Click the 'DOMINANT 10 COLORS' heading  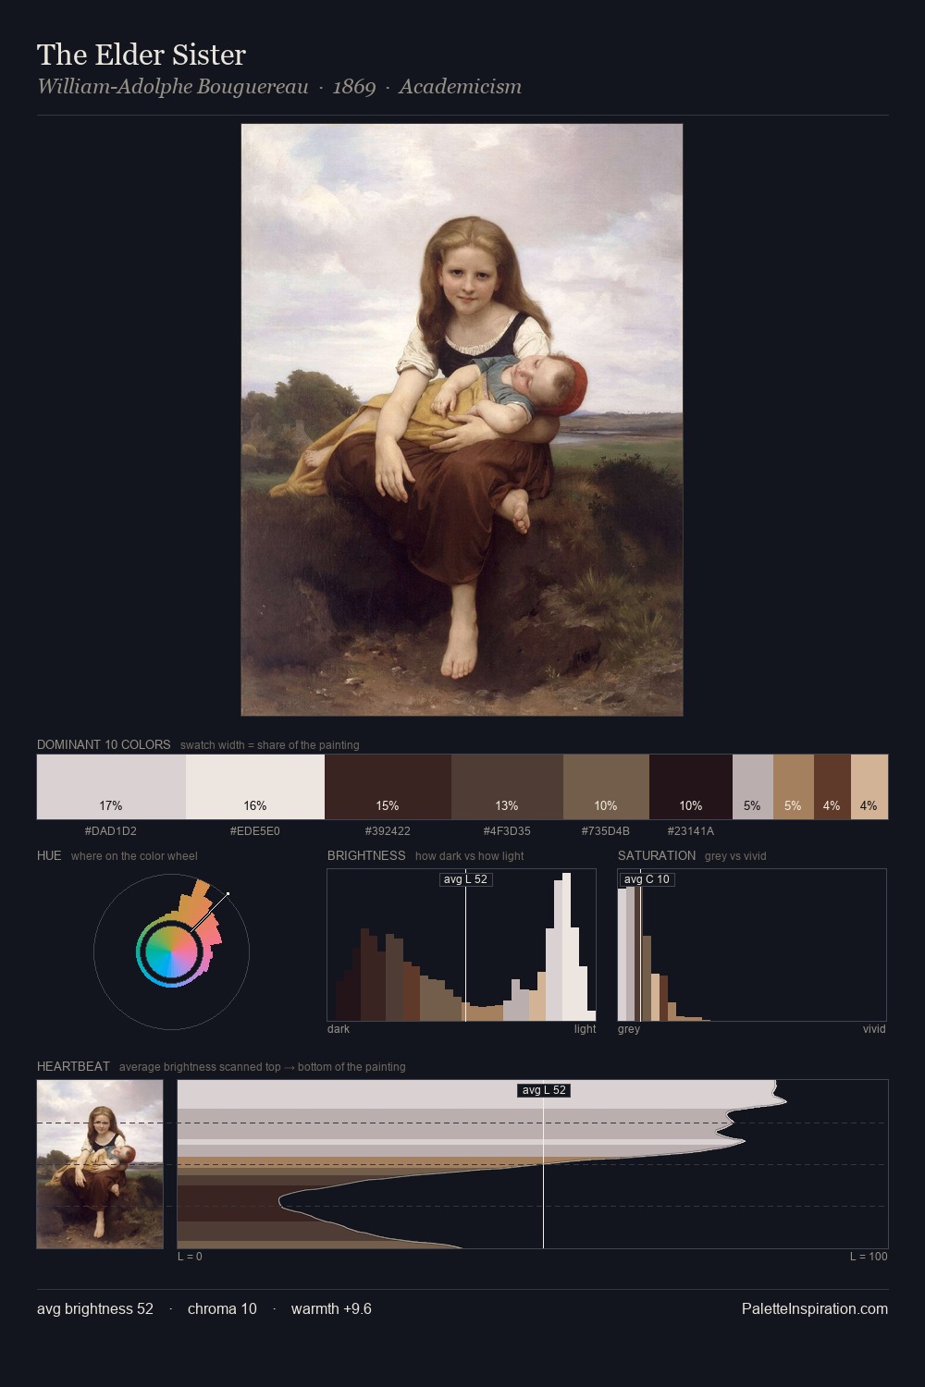coord(104,744)
